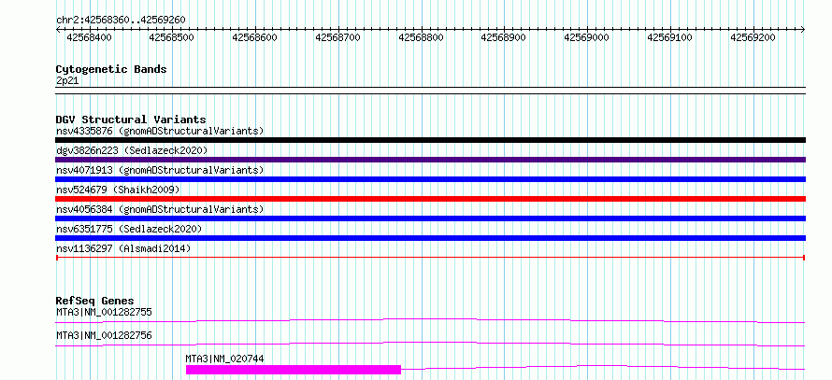Select the Cytogenetic Bands track title

coord(111,69)
